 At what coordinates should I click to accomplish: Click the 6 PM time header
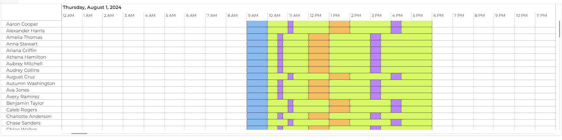(438, 15)
